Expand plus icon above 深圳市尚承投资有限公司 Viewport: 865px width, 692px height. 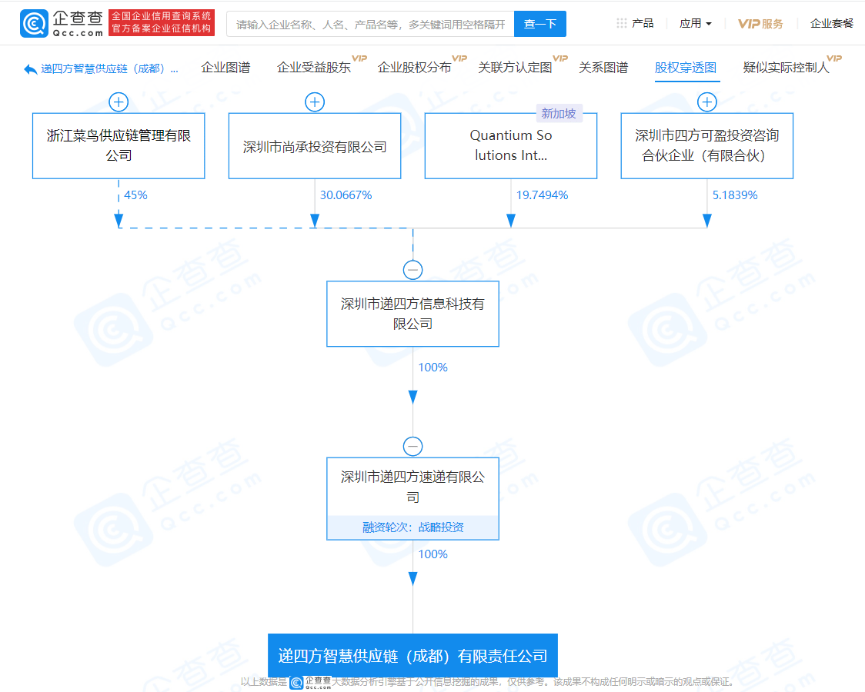click(x=315, y=102)
